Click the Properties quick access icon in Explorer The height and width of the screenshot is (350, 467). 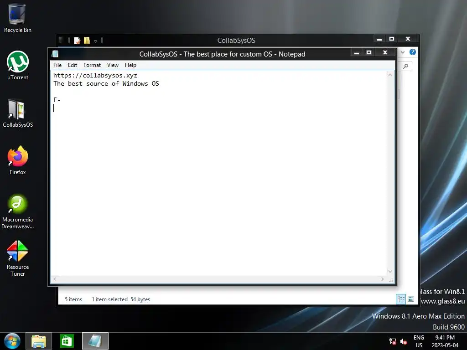coord(77,41)
